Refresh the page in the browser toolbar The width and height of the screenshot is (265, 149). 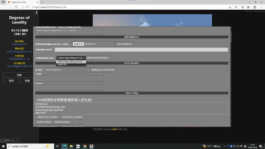point(16,7)
